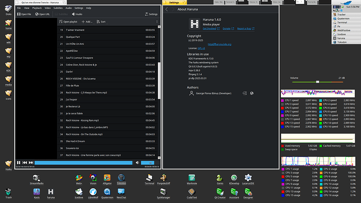Click Open URL toolbar button
The image size is (361, 203).
click(x=42, y=14)
